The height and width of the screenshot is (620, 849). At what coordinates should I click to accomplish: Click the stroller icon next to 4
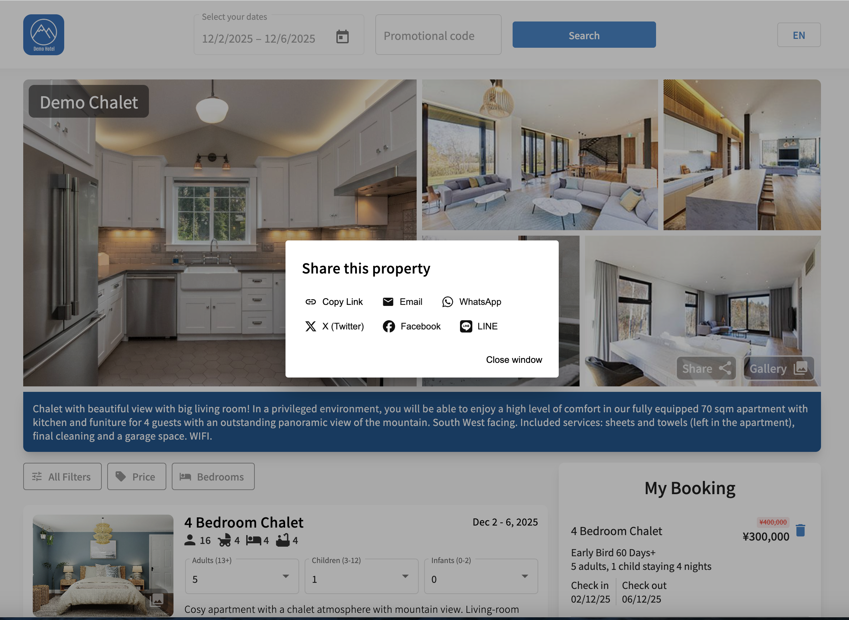point(224,540)
